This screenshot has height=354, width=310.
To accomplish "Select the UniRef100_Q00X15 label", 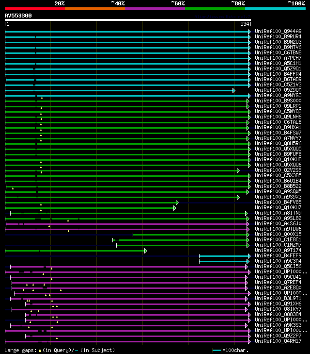I will [x=278, y=235].
